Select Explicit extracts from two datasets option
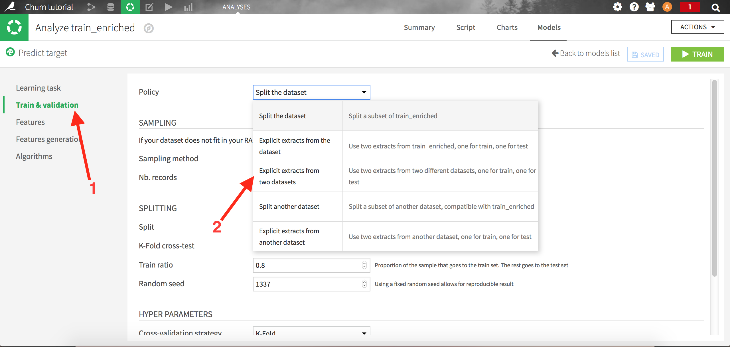 click(297, 176)
